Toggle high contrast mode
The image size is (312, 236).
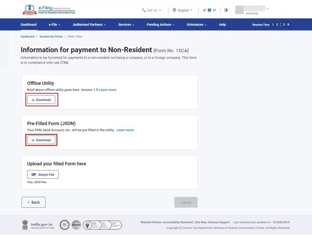[226, 10]
